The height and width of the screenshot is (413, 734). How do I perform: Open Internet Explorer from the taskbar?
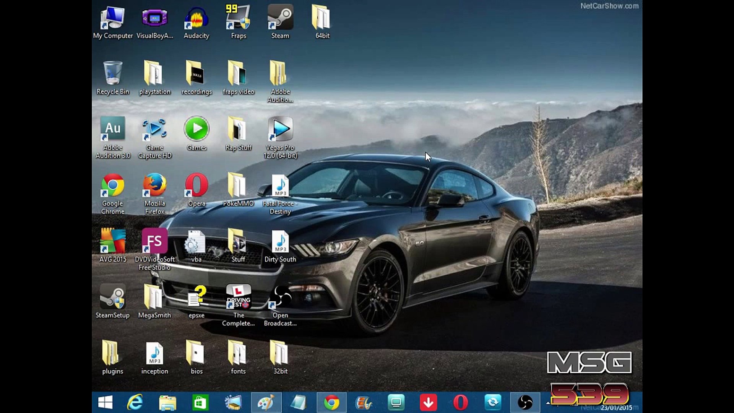135,402
